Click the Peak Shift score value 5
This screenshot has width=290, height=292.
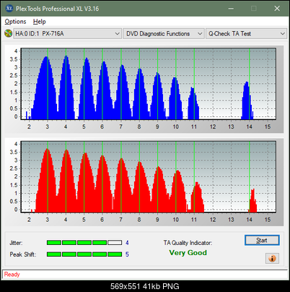pyautogui.click(x=127, y=254)
